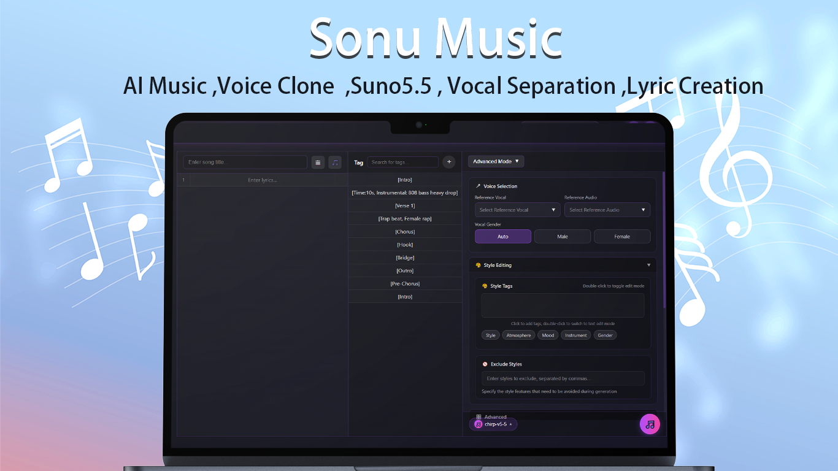Click the "Specify the style features" help text

549,391
